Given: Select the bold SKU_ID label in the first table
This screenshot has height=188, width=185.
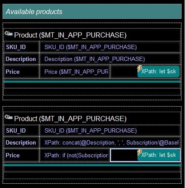Looking at the screenshot, I should pyautogui.click(x=16, y=47).
